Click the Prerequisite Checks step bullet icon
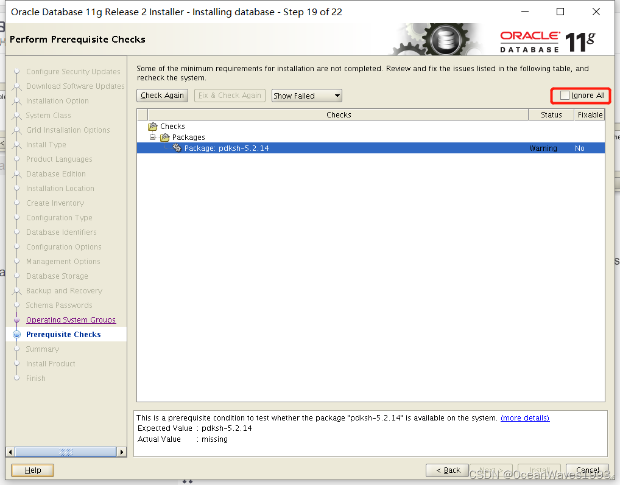The image size is (620, 485). click(16, 335)
